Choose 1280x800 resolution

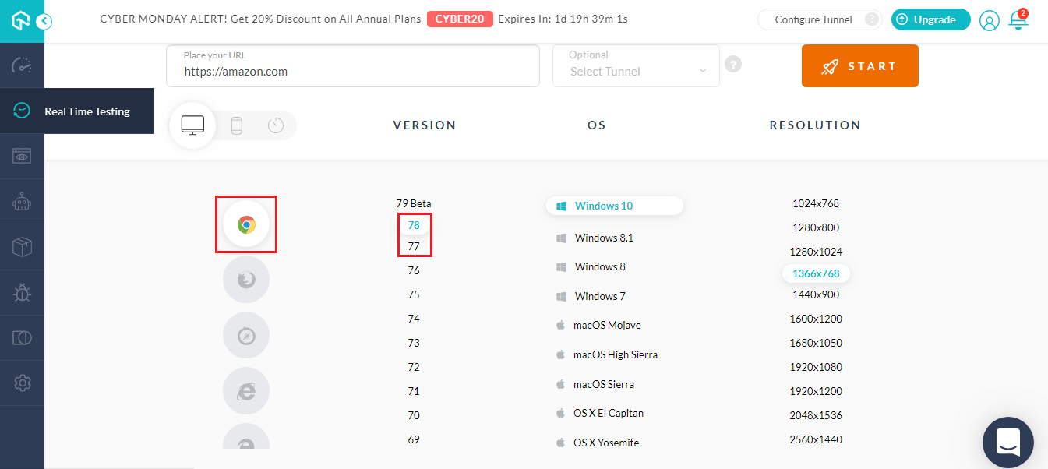(816, 227)
